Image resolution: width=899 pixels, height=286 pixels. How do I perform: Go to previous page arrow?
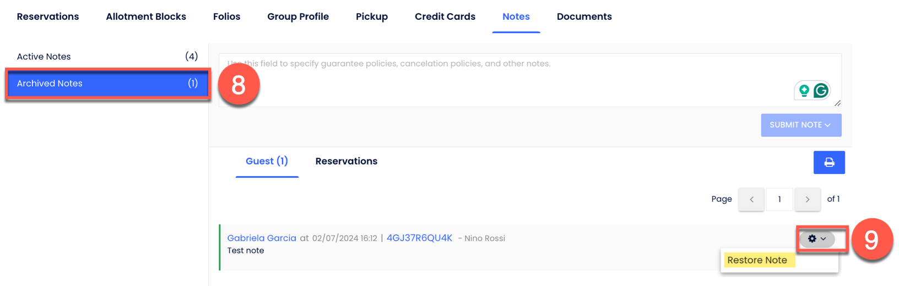(751, 199)
